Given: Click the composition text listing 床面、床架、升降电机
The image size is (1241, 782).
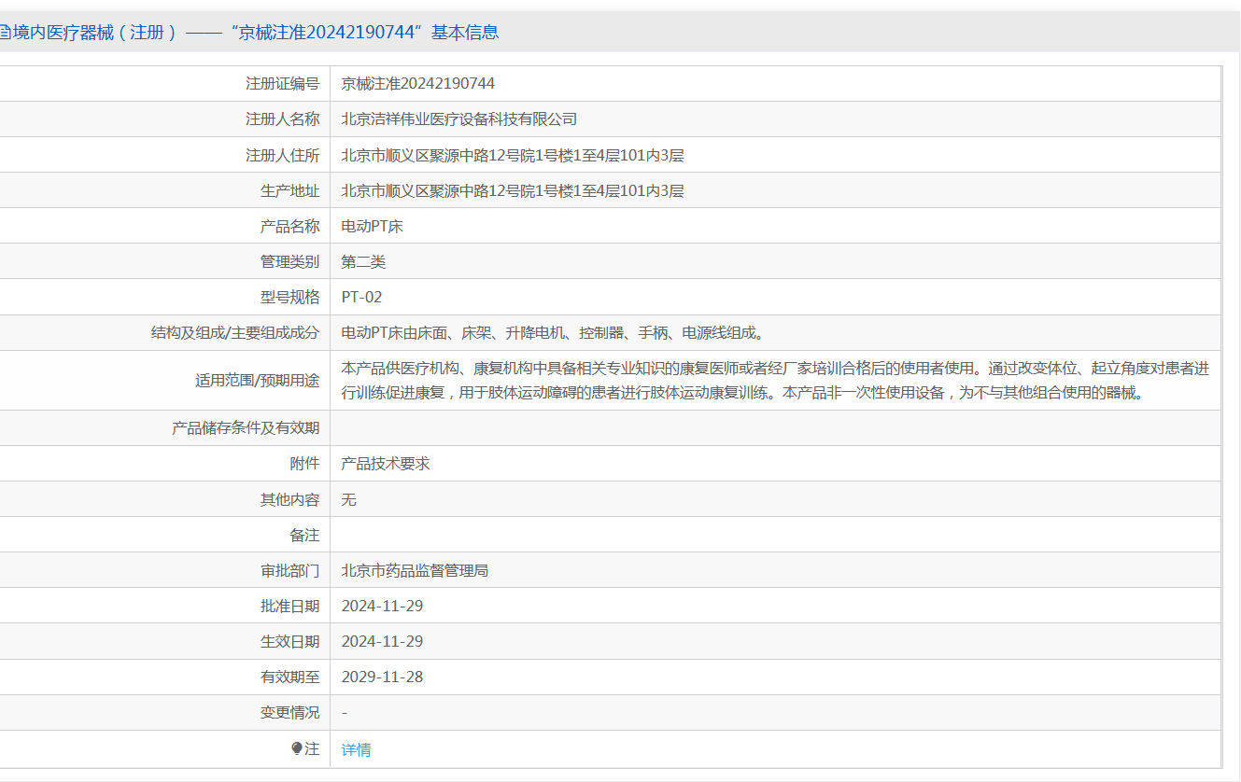Looking at the screenshot, I should (x=553, y=332).
